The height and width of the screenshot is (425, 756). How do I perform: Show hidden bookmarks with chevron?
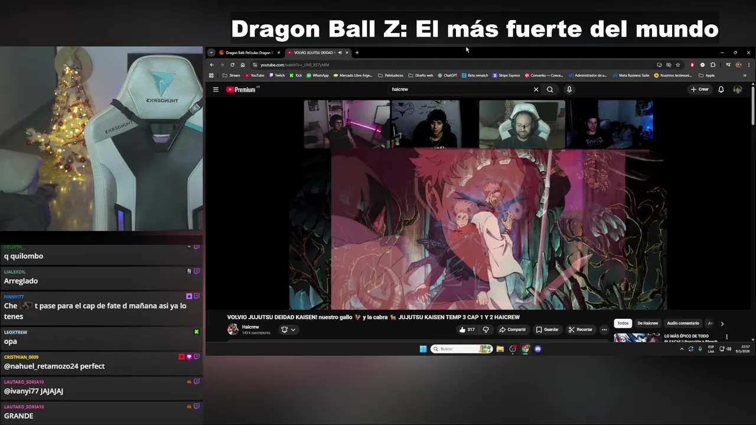click(x=745, y=76)
